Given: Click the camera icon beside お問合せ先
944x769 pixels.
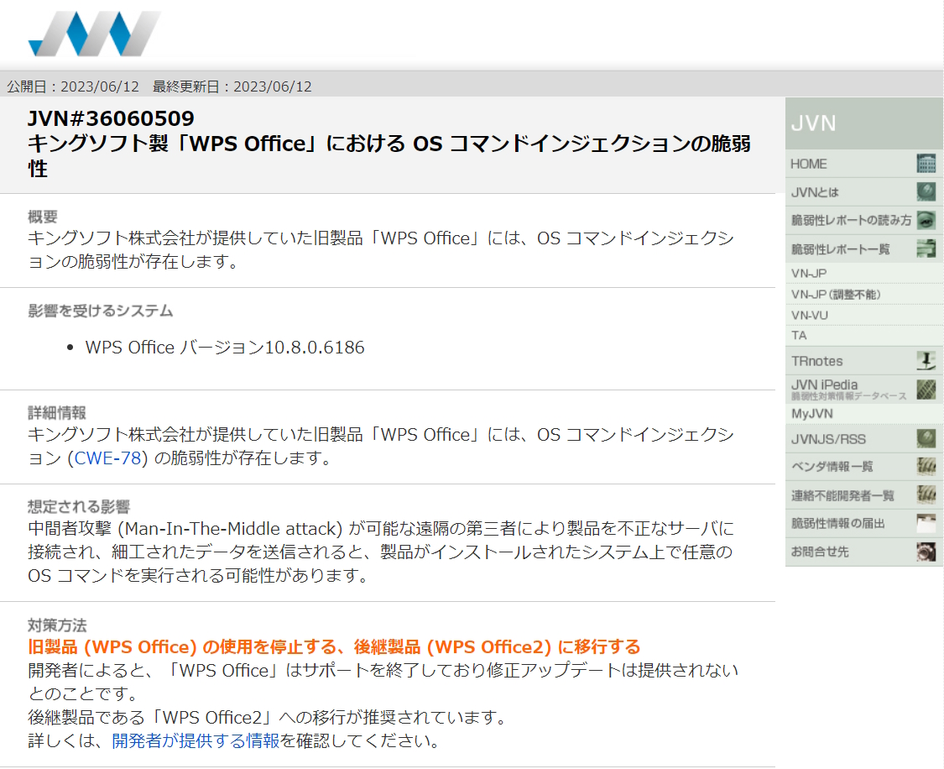Looking at the screenshot, I should 926,551.
